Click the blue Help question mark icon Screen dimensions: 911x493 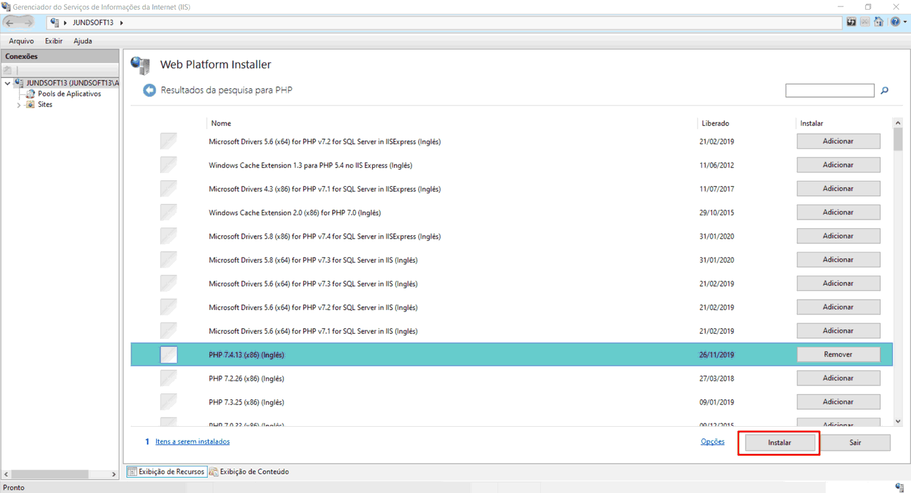pos(895,22)
